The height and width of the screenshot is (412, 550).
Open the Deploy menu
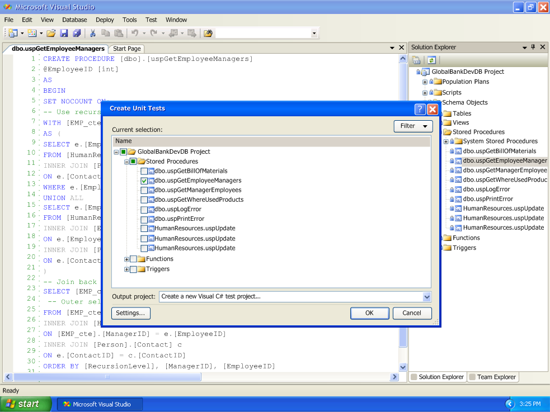pyautogui.click(x=105, y=20)
